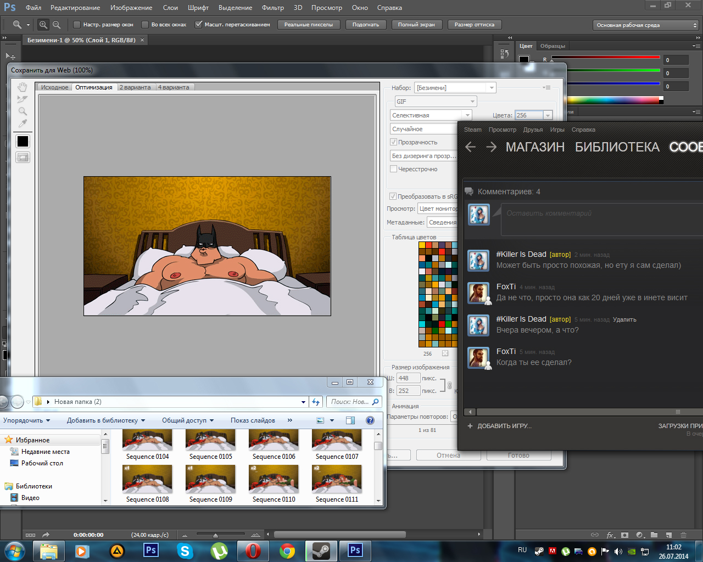Click the Zoom In magnifier in options bar

43,25
